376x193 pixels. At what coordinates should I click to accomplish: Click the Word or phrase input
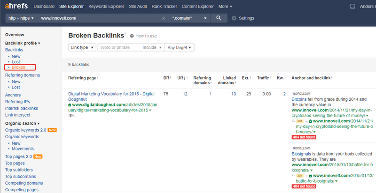coord(119,47)
